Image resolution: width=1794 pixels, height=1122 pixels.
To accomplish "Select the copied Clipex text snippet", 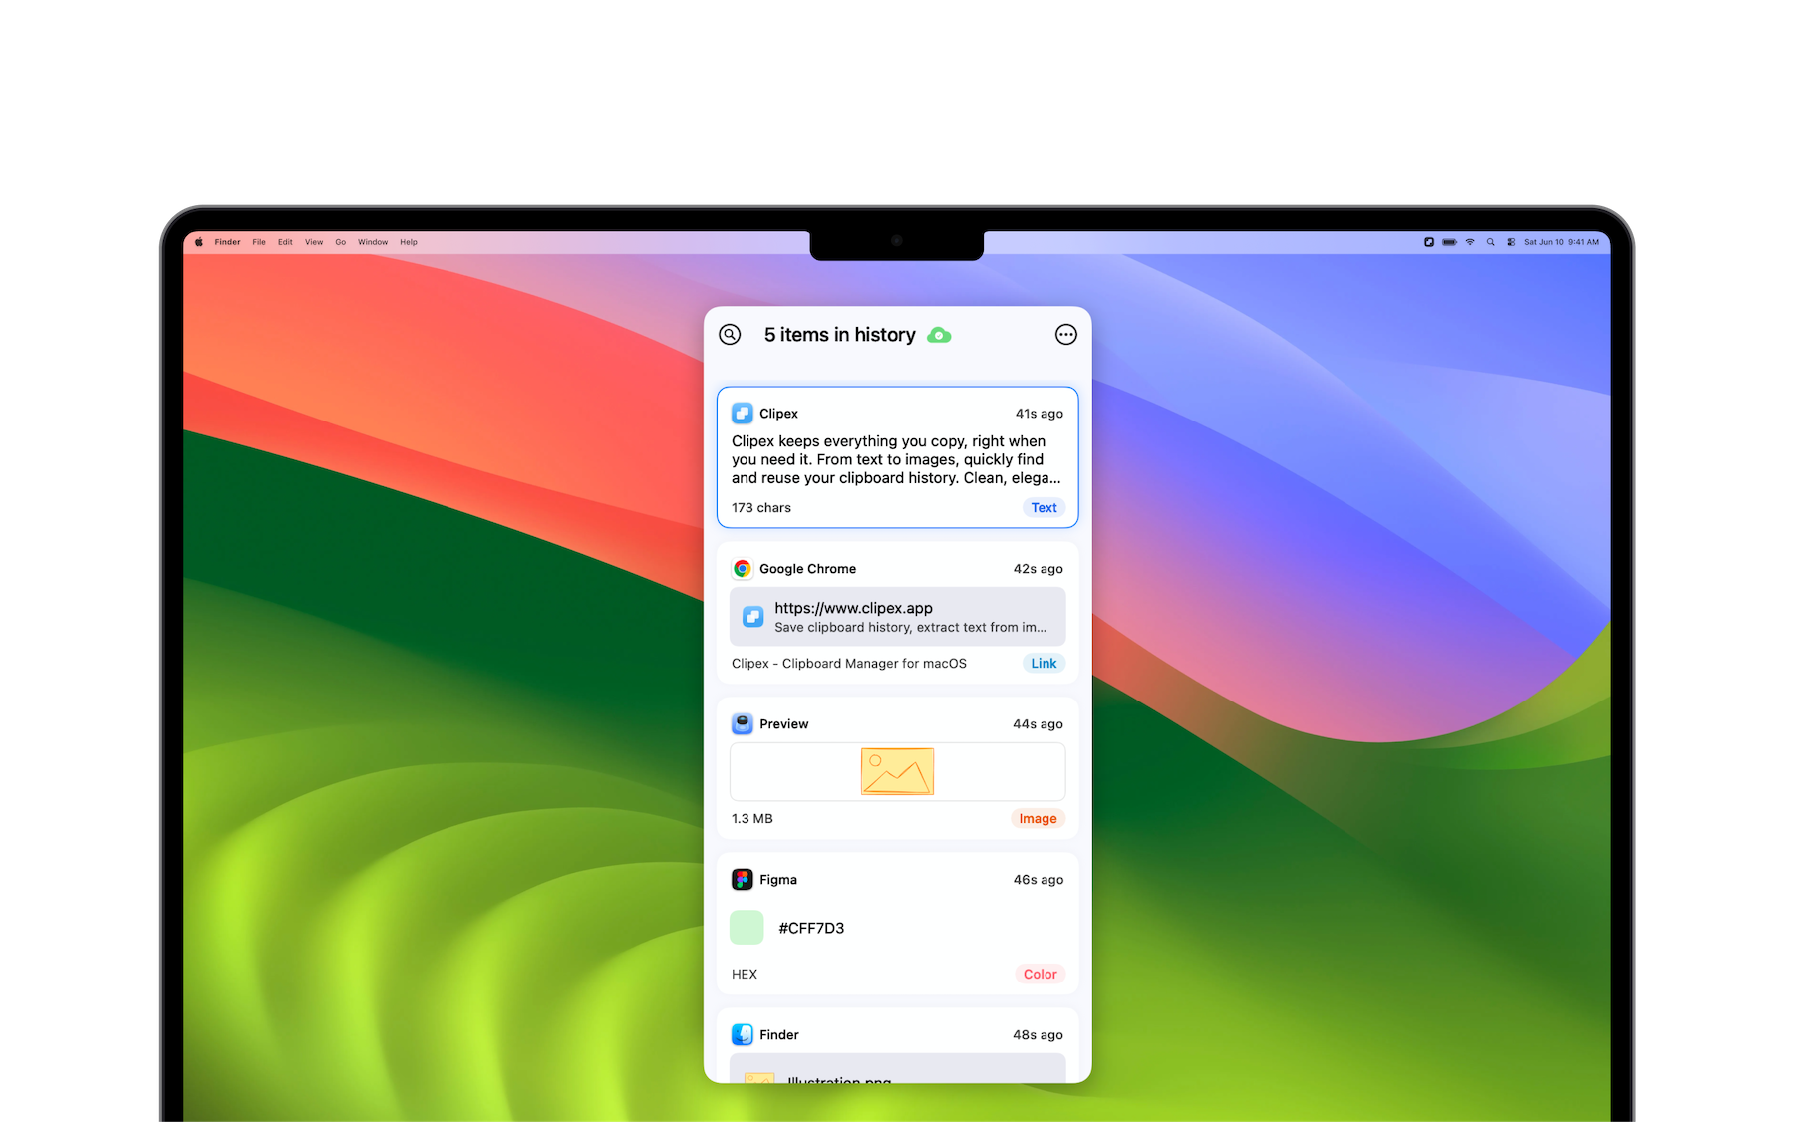I will point(896,459).
